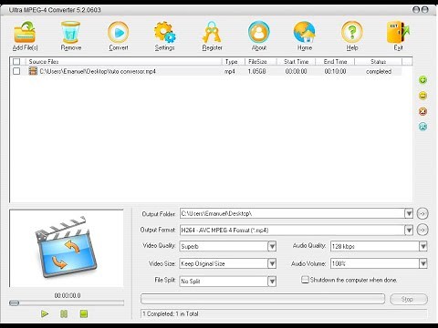The height and width of the screenshot is (328, 438).
Task: Click the '1 Completed: 1 in Total' status text
Action: tap(171, 313)
